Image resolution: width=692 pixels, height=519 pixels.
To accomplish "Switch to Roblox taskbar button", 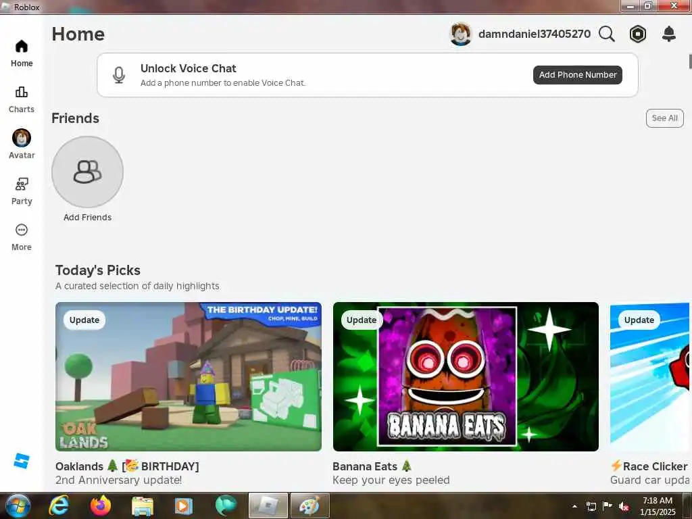I will pos(268,505).
